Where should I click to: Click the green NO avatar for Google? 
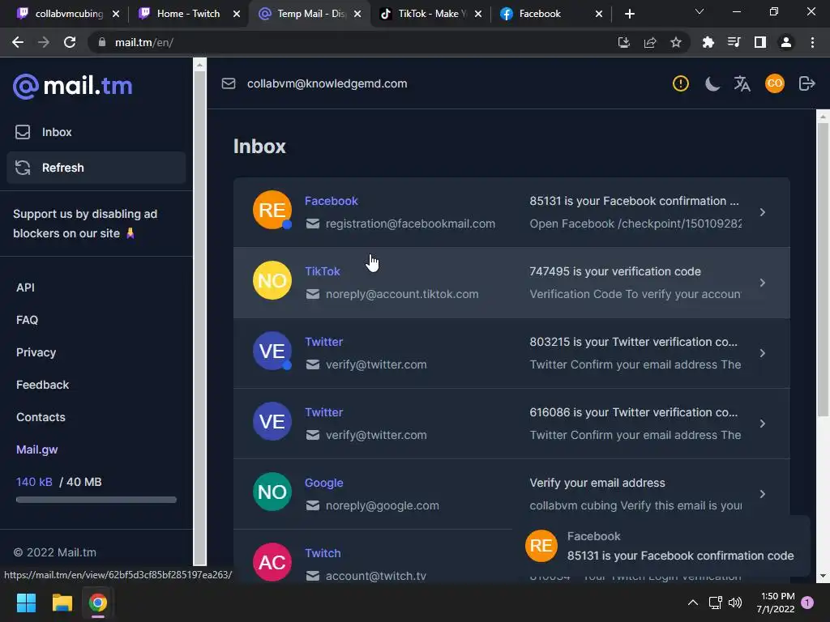272,492
